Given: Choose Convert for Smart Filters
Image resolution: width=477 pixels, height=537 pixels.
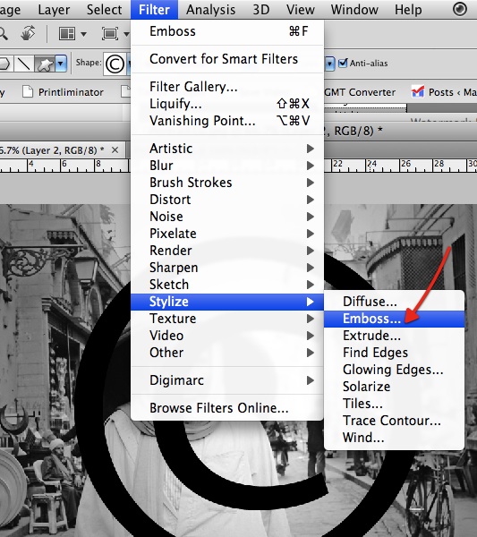Looking at the screenshot, I should [227, 59].
